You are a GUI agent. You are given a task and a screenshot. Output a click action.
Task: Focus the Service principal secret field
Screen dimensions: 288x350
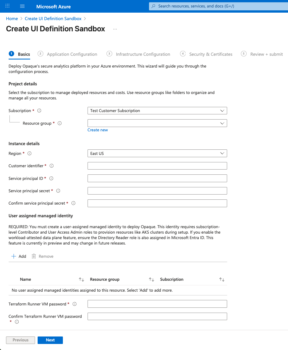(157, 191)
